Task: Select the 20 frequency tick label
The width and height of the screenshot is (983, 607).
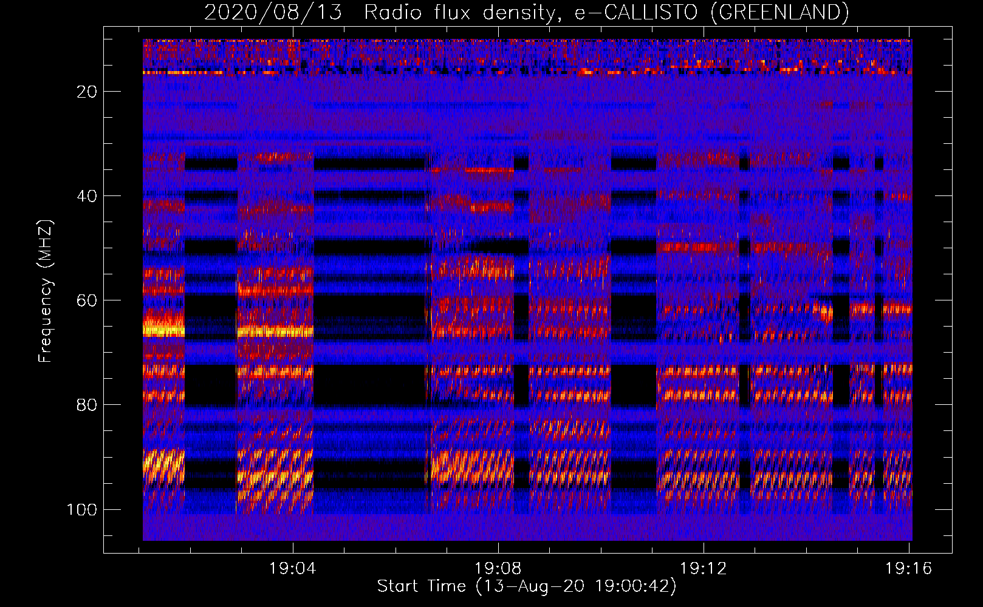Action: (87, 92)
